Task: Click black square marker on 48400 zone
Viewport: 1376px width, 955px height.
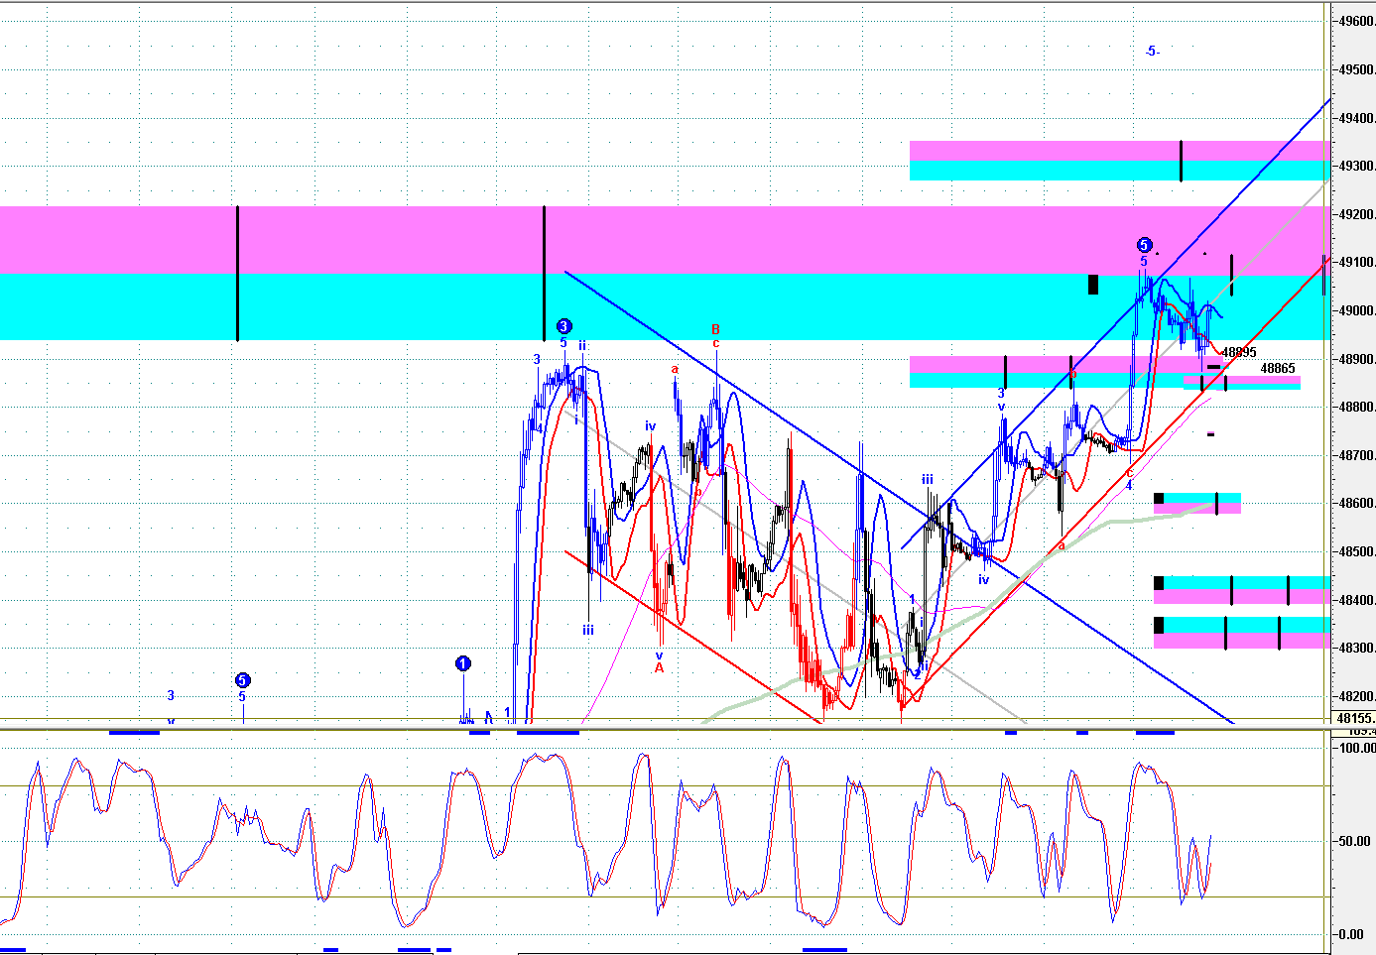Action: coord(1159,583)
